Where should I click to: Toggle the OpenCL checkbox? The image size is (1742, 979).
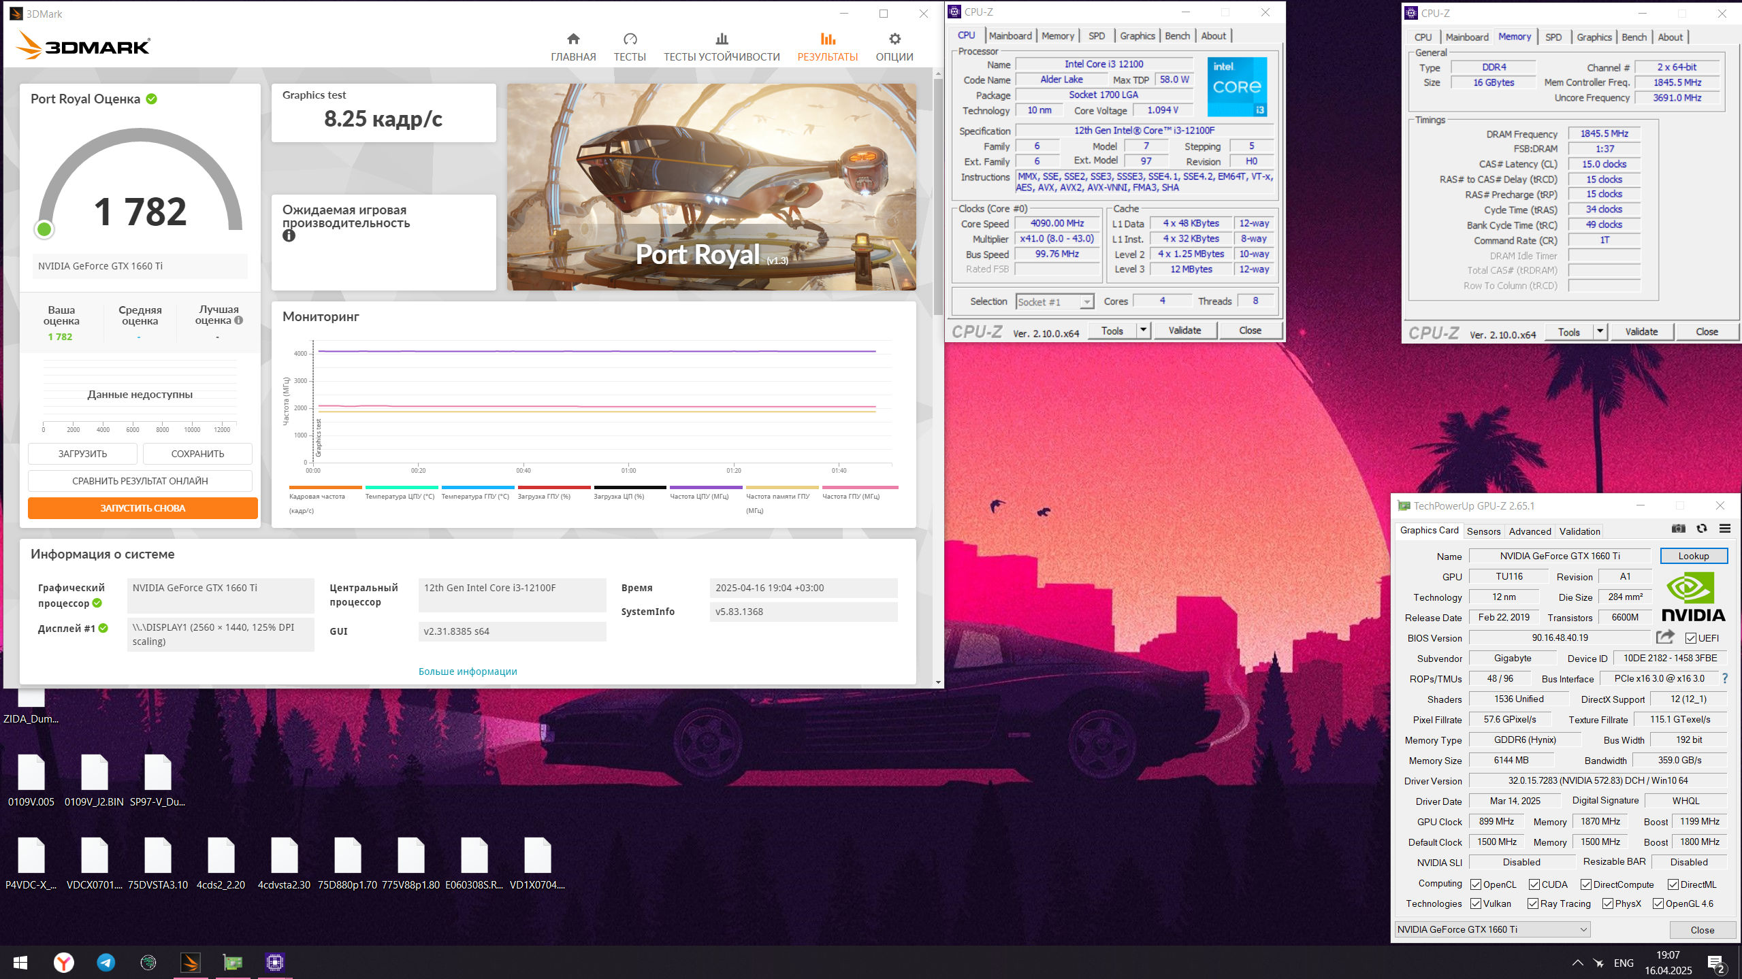[1475, 884]
